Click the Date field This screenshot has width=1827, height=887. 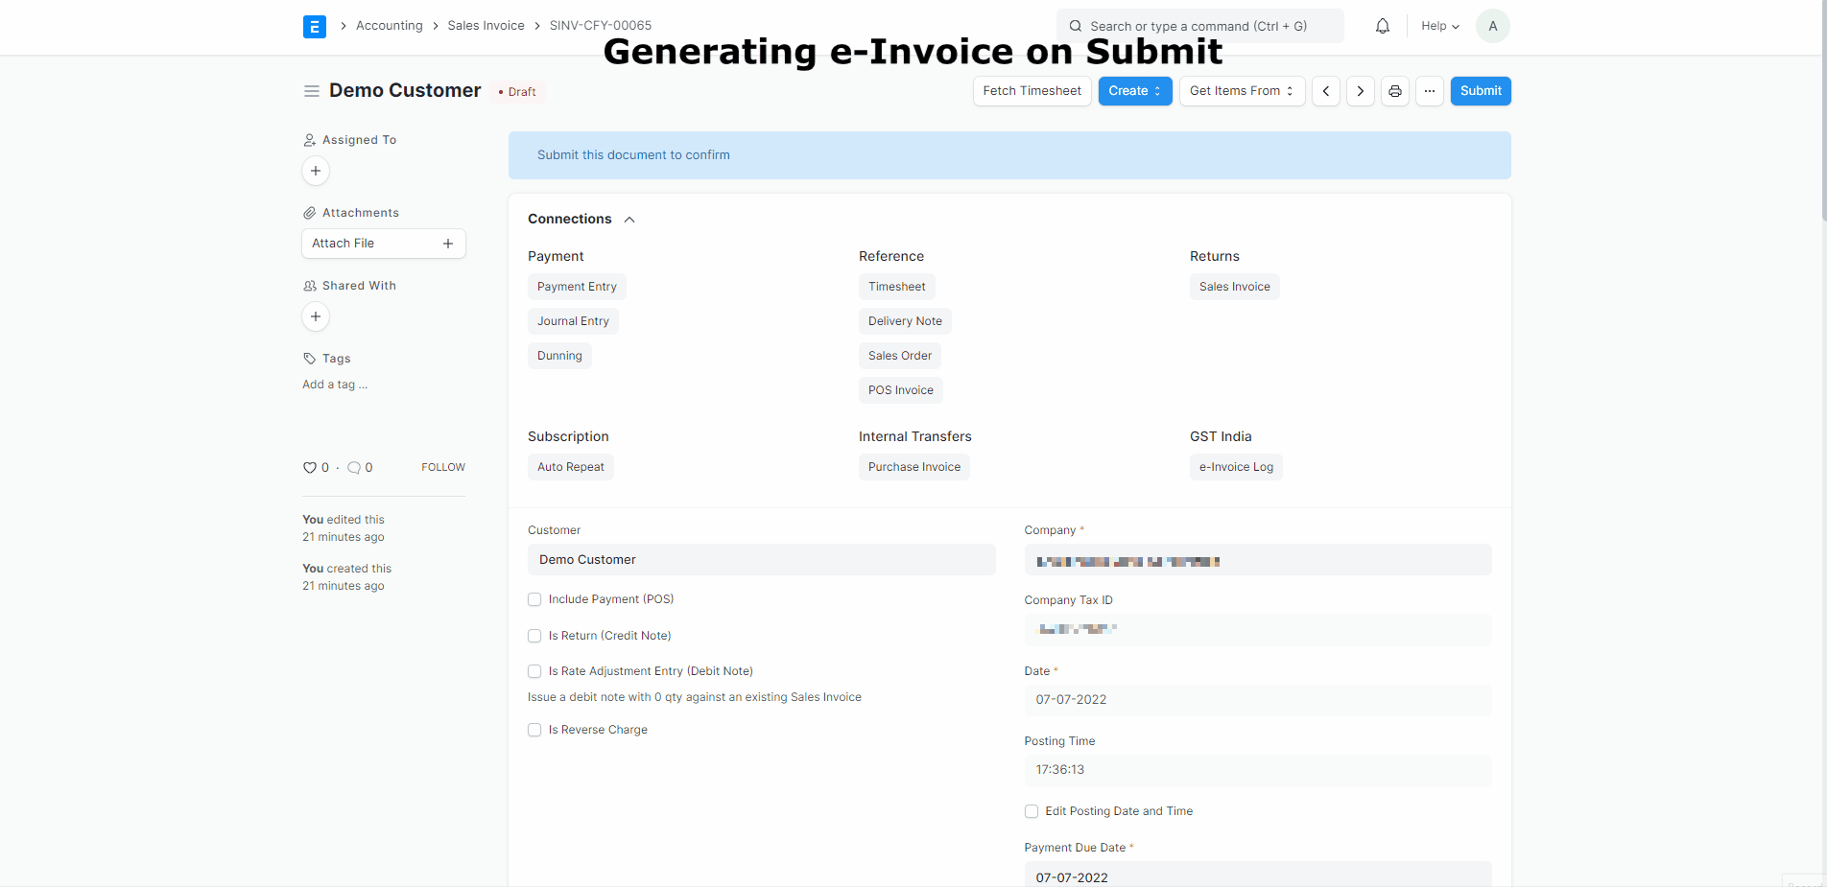(1258, 700)
